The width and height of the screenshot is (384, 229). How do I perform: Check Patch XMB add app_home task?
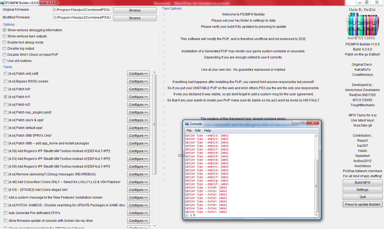6,143
